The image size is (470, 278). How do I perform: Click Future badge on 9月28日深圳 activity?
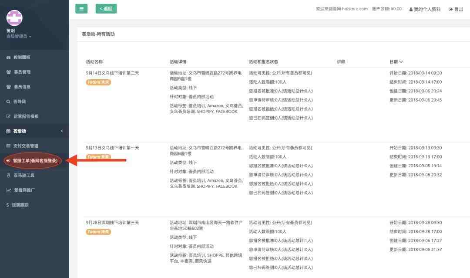click(98, 232)
